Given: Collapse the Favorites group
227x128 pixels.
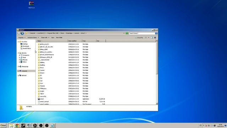Looking at the screenshot, I should point(18,42).
